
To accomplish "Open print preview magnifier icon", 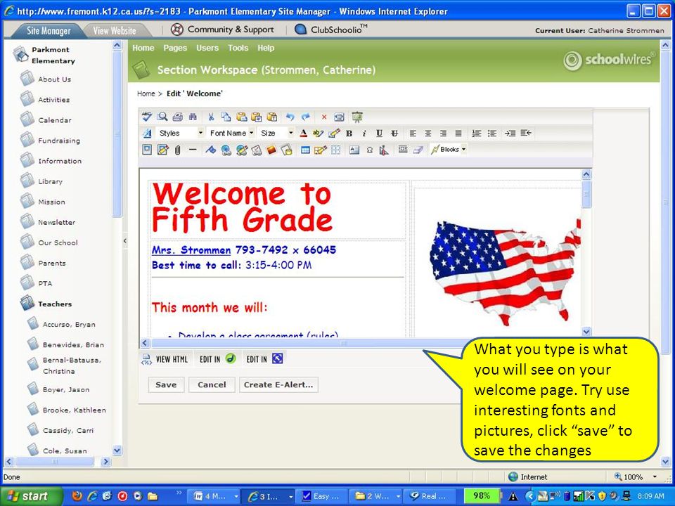I will [162, 117].
